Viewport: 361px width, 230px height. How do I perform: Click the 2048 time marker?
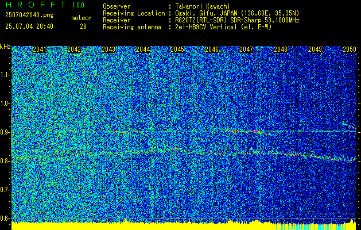(x=281, y=49)
